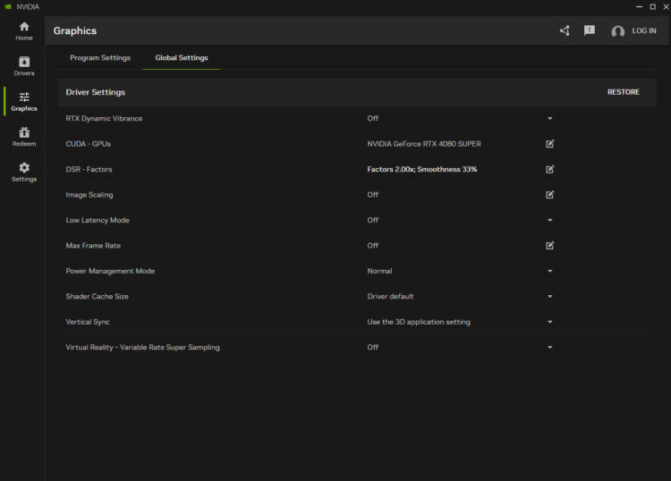This screenshot has height=481, width=671.
Task: Expand Shader Cache Size dropdown
Action: [x=550, y=296]
